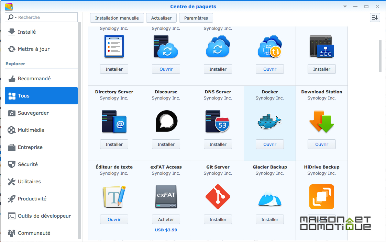
Task: Click the USD $3.99 price link
Action: (166, 230)
